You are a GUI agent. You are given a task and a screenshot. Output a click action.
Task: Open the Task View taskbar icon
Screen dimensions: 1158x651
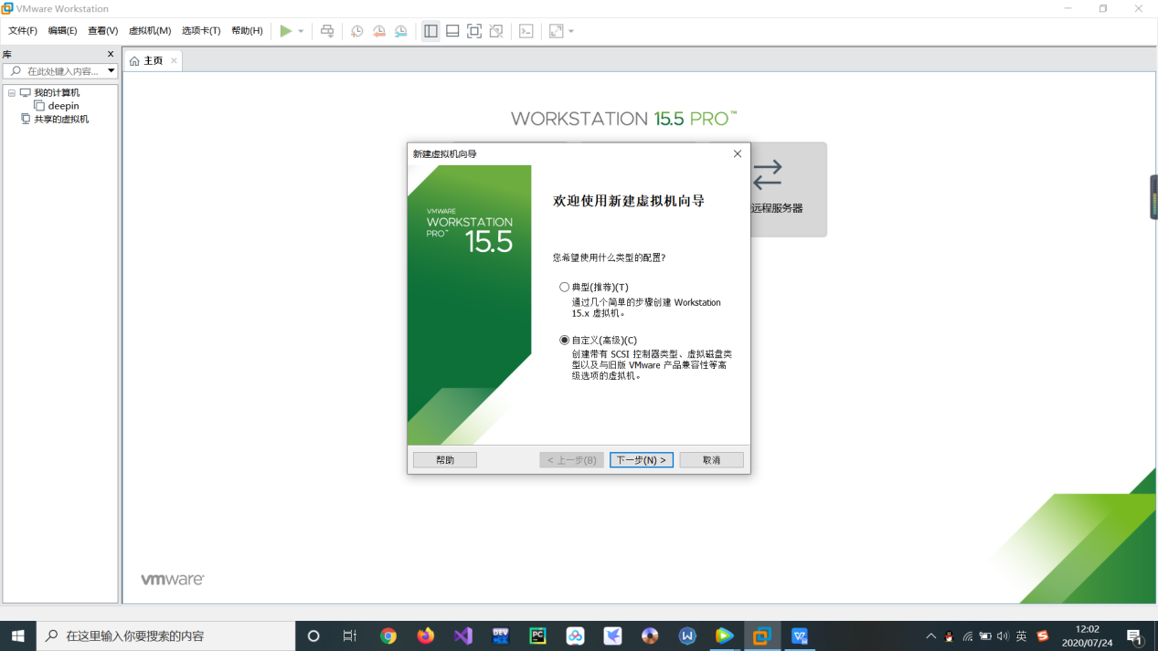click(x=350, y=635)
